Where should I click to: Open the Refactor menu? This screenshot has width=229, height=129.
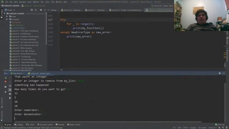coord(36,2)
